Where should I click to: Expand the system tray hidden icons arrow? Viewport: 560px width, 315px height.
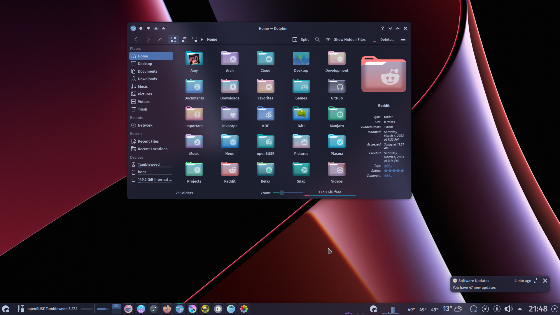520,309
